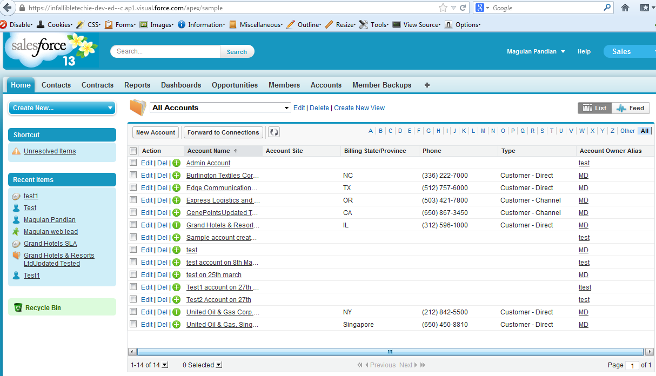
Task: Open the All Accounts view dropdown
Action: (x=220, y=108)
